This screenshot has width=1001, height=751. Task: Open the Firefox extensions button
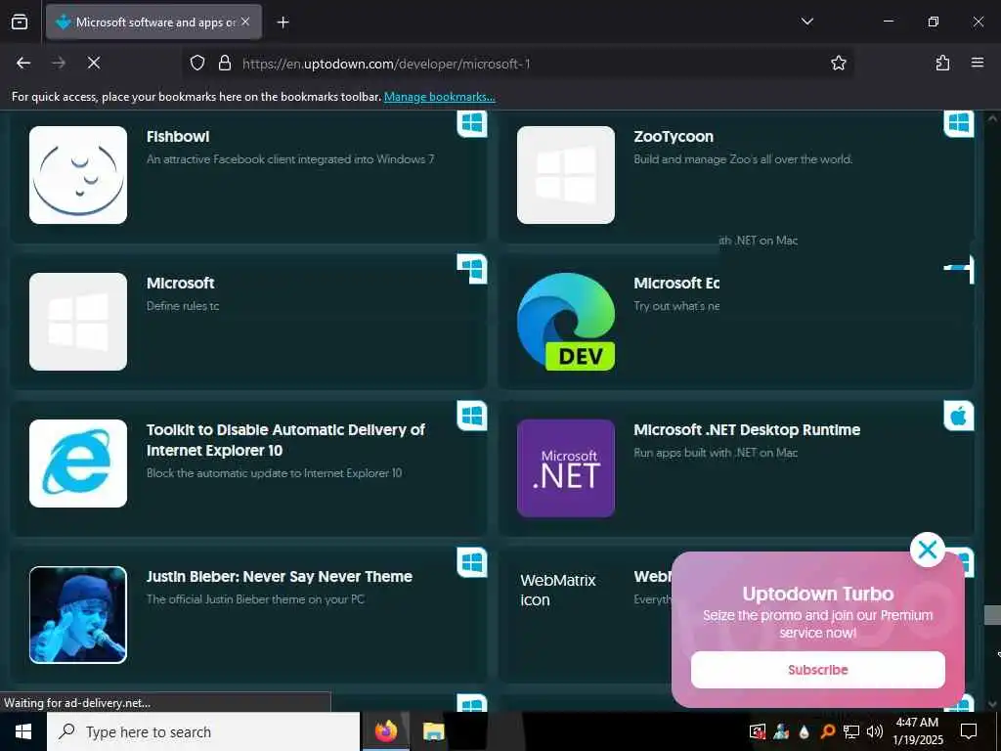pos(942,63)
